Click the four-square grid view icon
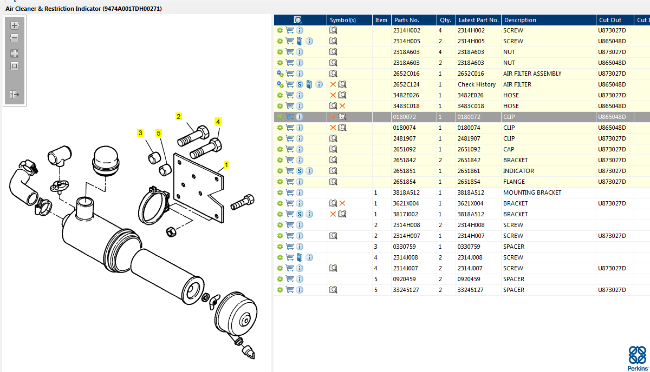Image resolution: width=650 pixels, height=372 pixels. coord(15,54)
